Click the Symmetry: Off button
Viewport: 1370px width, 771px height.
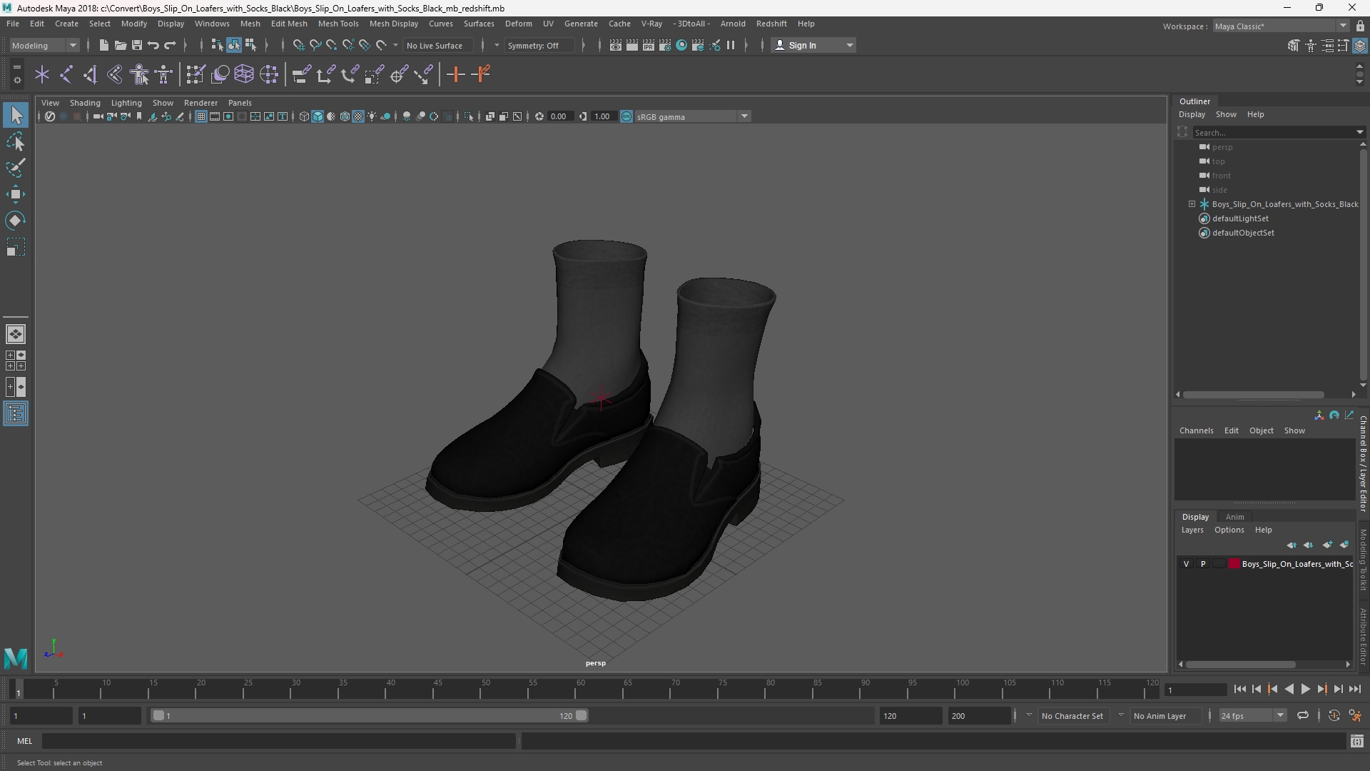[539, 45]
